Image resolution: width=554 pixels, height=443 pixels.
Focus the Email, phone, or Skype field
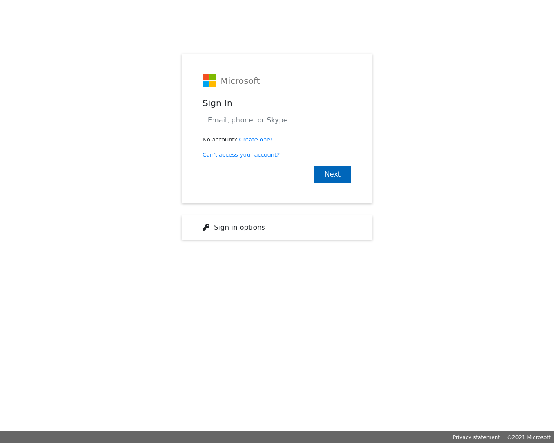click(277, 120)
